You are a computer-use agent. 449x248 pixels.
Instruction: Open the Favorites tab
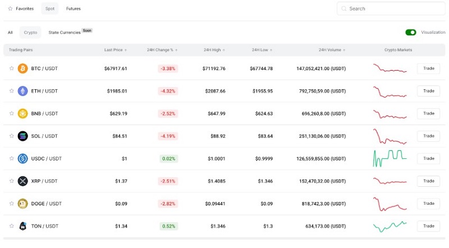pyautogui.click(x=21, y=9)
